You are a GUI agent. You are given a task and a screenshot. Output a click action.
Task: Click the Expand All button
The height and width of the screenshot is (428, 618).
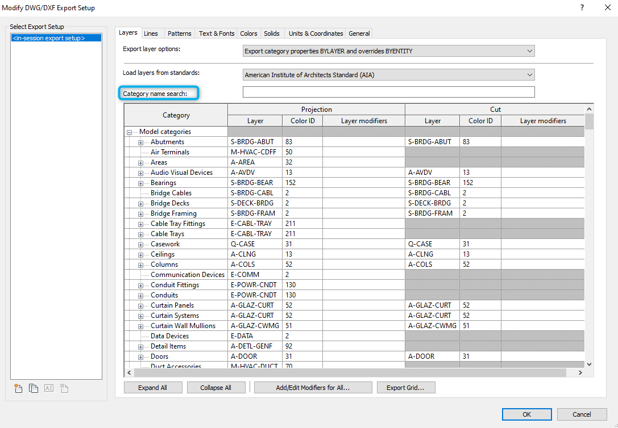pos(152,387)
